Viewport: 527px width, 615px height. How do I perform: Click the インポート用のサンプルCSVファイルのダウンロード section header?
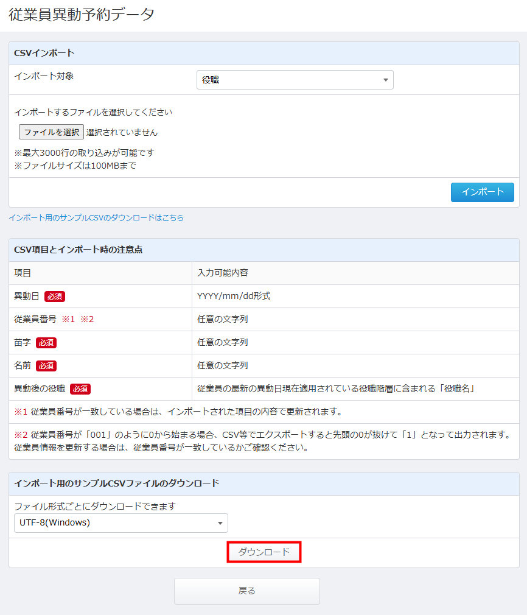(116, 484)
